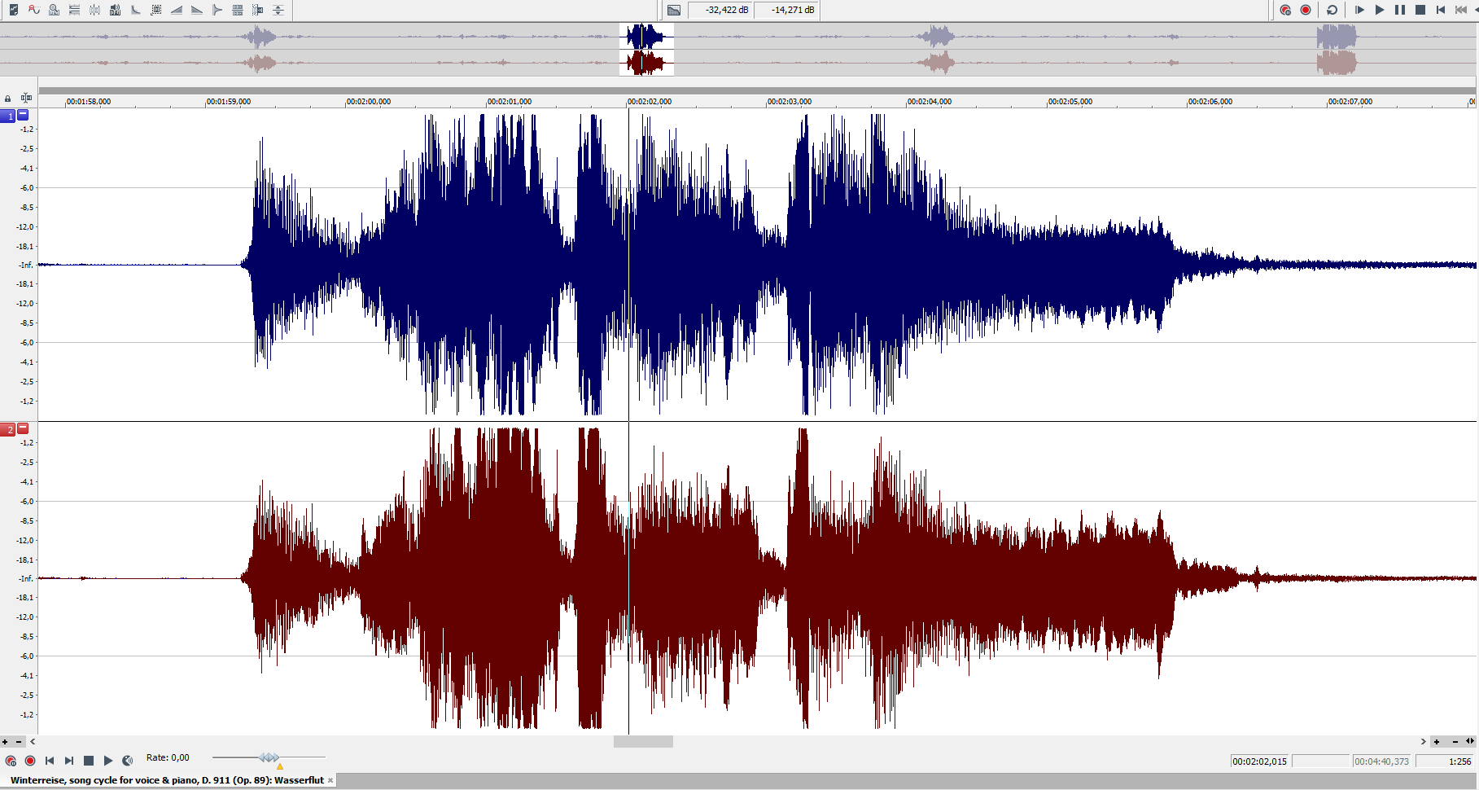Click the Record button in the top transport toolbar
This screenshot has height=790, width=1479.
click(x=1306, y=10)
